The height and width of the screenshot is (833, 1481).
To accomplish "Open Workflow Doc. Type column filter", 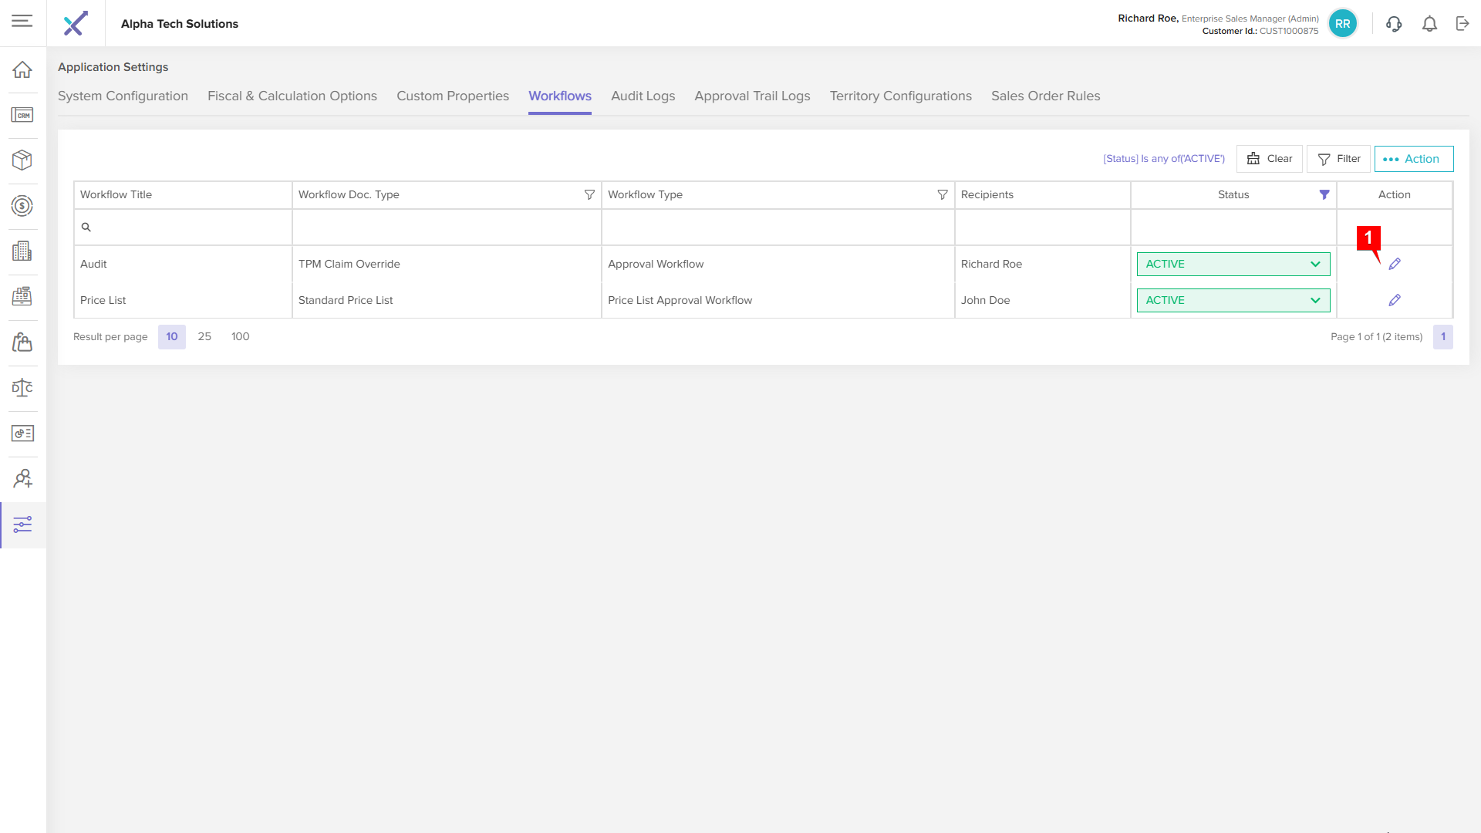I will click(589, 195).
